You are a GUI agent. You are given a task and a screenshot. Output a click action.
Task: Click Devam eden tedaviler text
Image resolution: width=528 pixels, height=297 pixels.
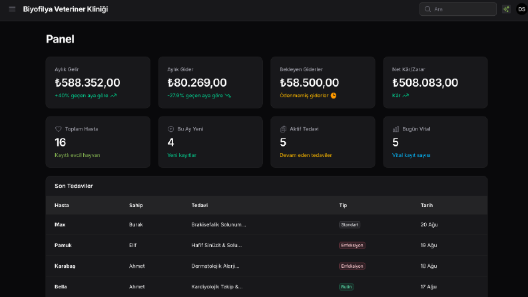pos(306,155)
